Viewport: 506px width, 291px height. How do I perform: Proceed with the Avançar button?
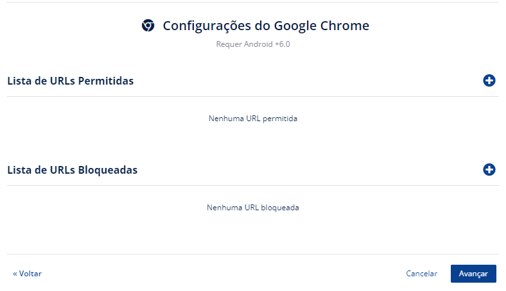473,274
